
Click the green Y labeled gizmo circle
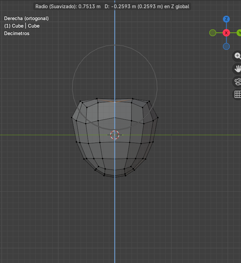click(239, 33)
